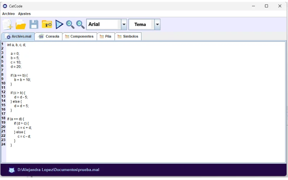
Task: Zoom out with the minus magnifier
Action: [x=80, y=24]
